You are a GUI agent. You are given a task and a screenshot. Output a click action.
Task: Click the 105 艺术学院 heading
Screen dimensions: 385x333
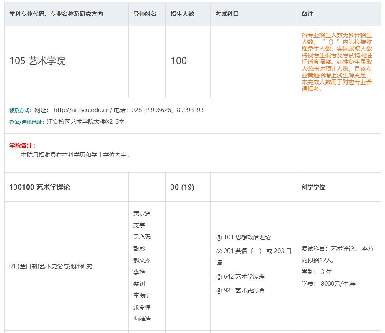click(37, 61)
